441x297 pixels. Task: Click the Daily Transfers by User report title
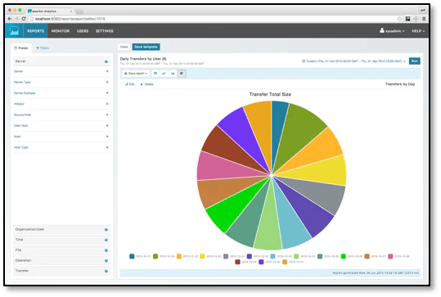point(143,59)
